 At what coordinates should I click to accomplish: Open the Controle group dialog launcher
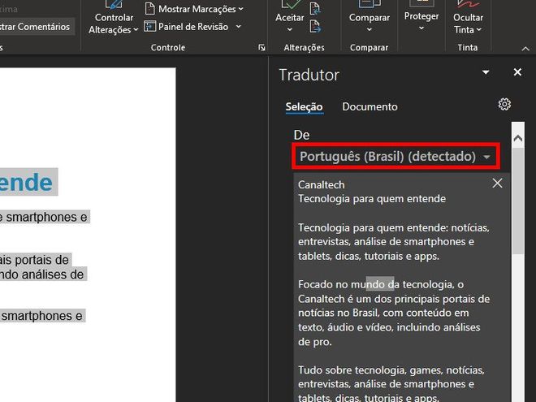tap(262, 48)
